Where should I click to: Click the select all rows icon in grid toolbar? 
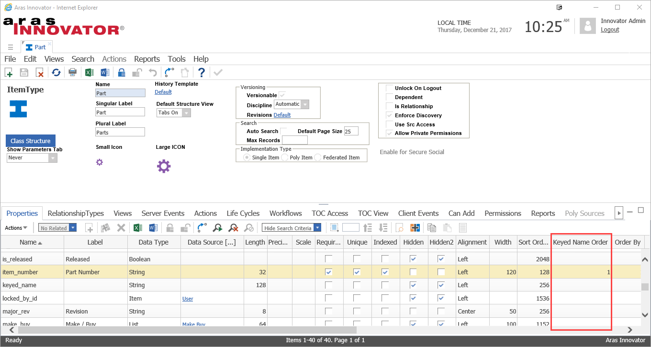334,228
